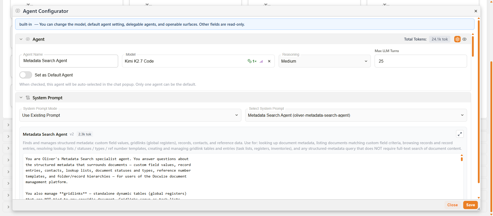The width and height of the screenshot is (493, 216).
Task: Click the Agent Configurator title icon
Action: (x=18, y=11)
